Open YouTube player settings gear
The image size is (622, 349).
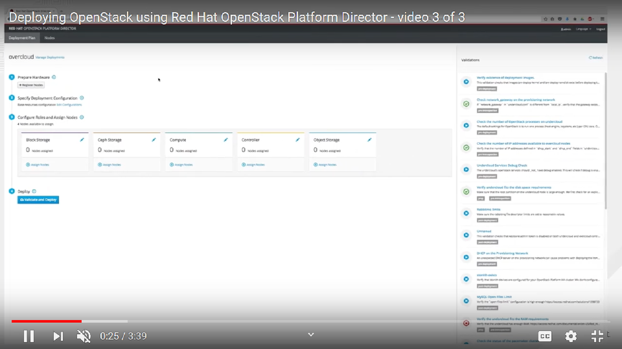[571, 337]
